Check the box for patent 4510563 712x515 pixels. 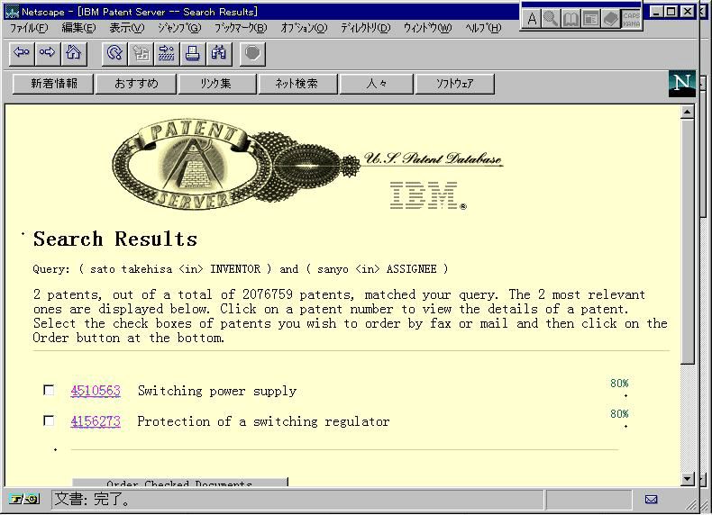click(49, 391)
